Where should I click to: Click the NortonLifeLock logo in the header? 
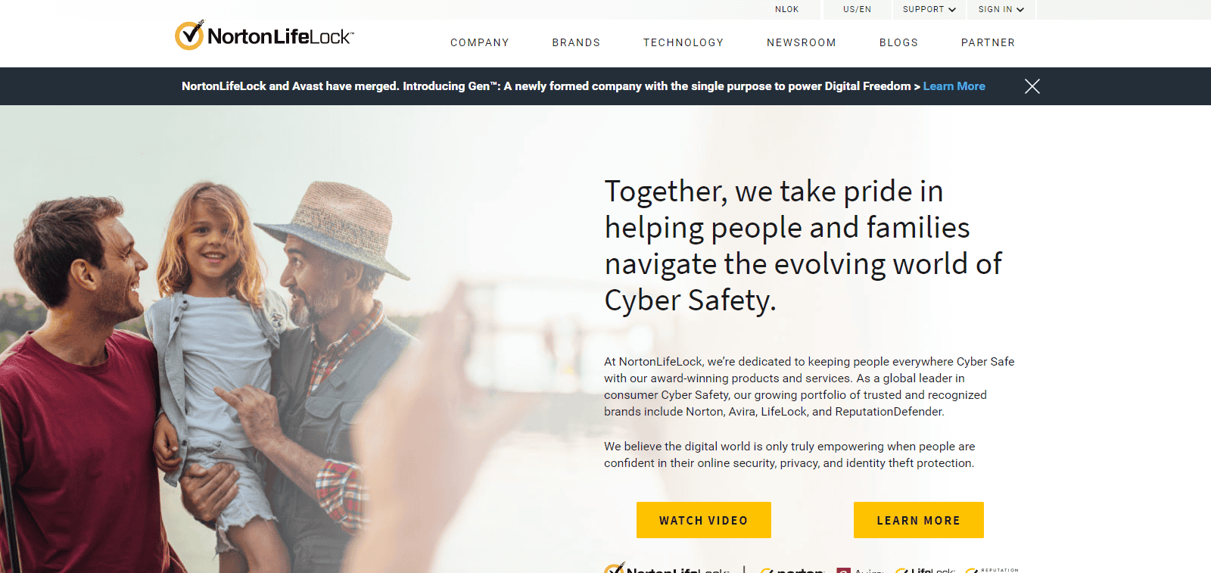pyautogui.click(x=264, y=36)
